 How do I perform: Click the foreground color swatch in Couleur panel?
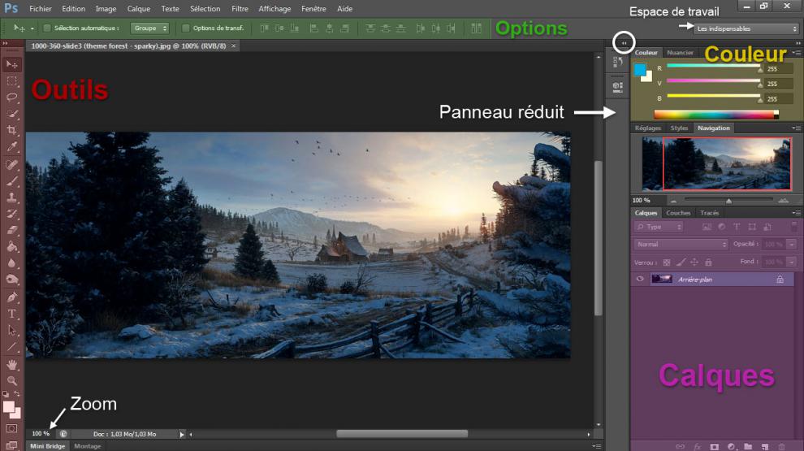coord(640,70)
